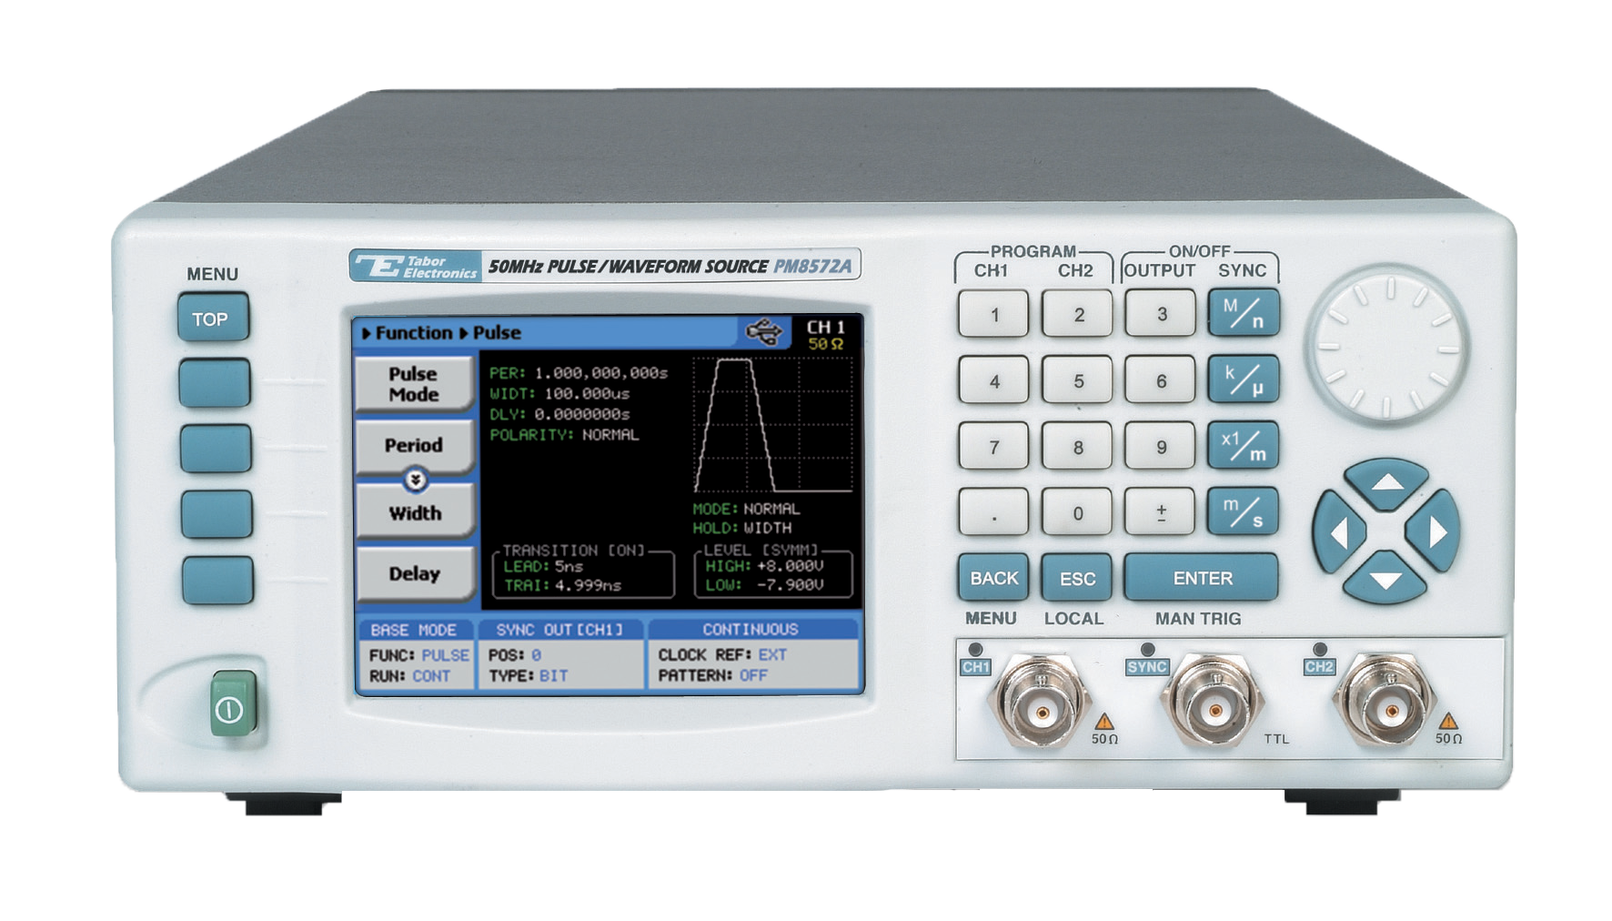Toggle SYNC output using M/n key

pyautogui.click(x=1243, y=313)
